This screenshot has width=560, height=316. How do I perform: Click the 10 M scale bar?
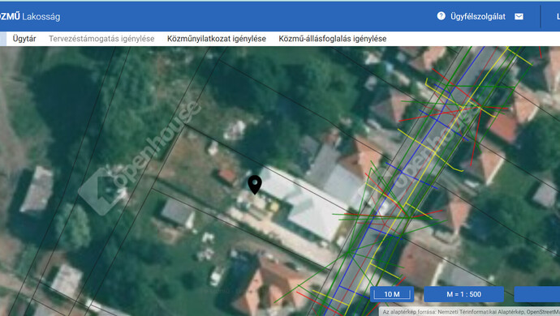tap(392, 294)
